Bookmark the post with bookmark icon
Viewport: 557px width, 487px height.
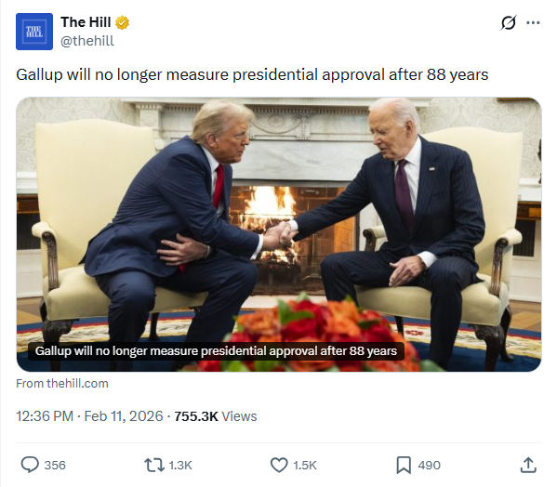click(404, 465)
